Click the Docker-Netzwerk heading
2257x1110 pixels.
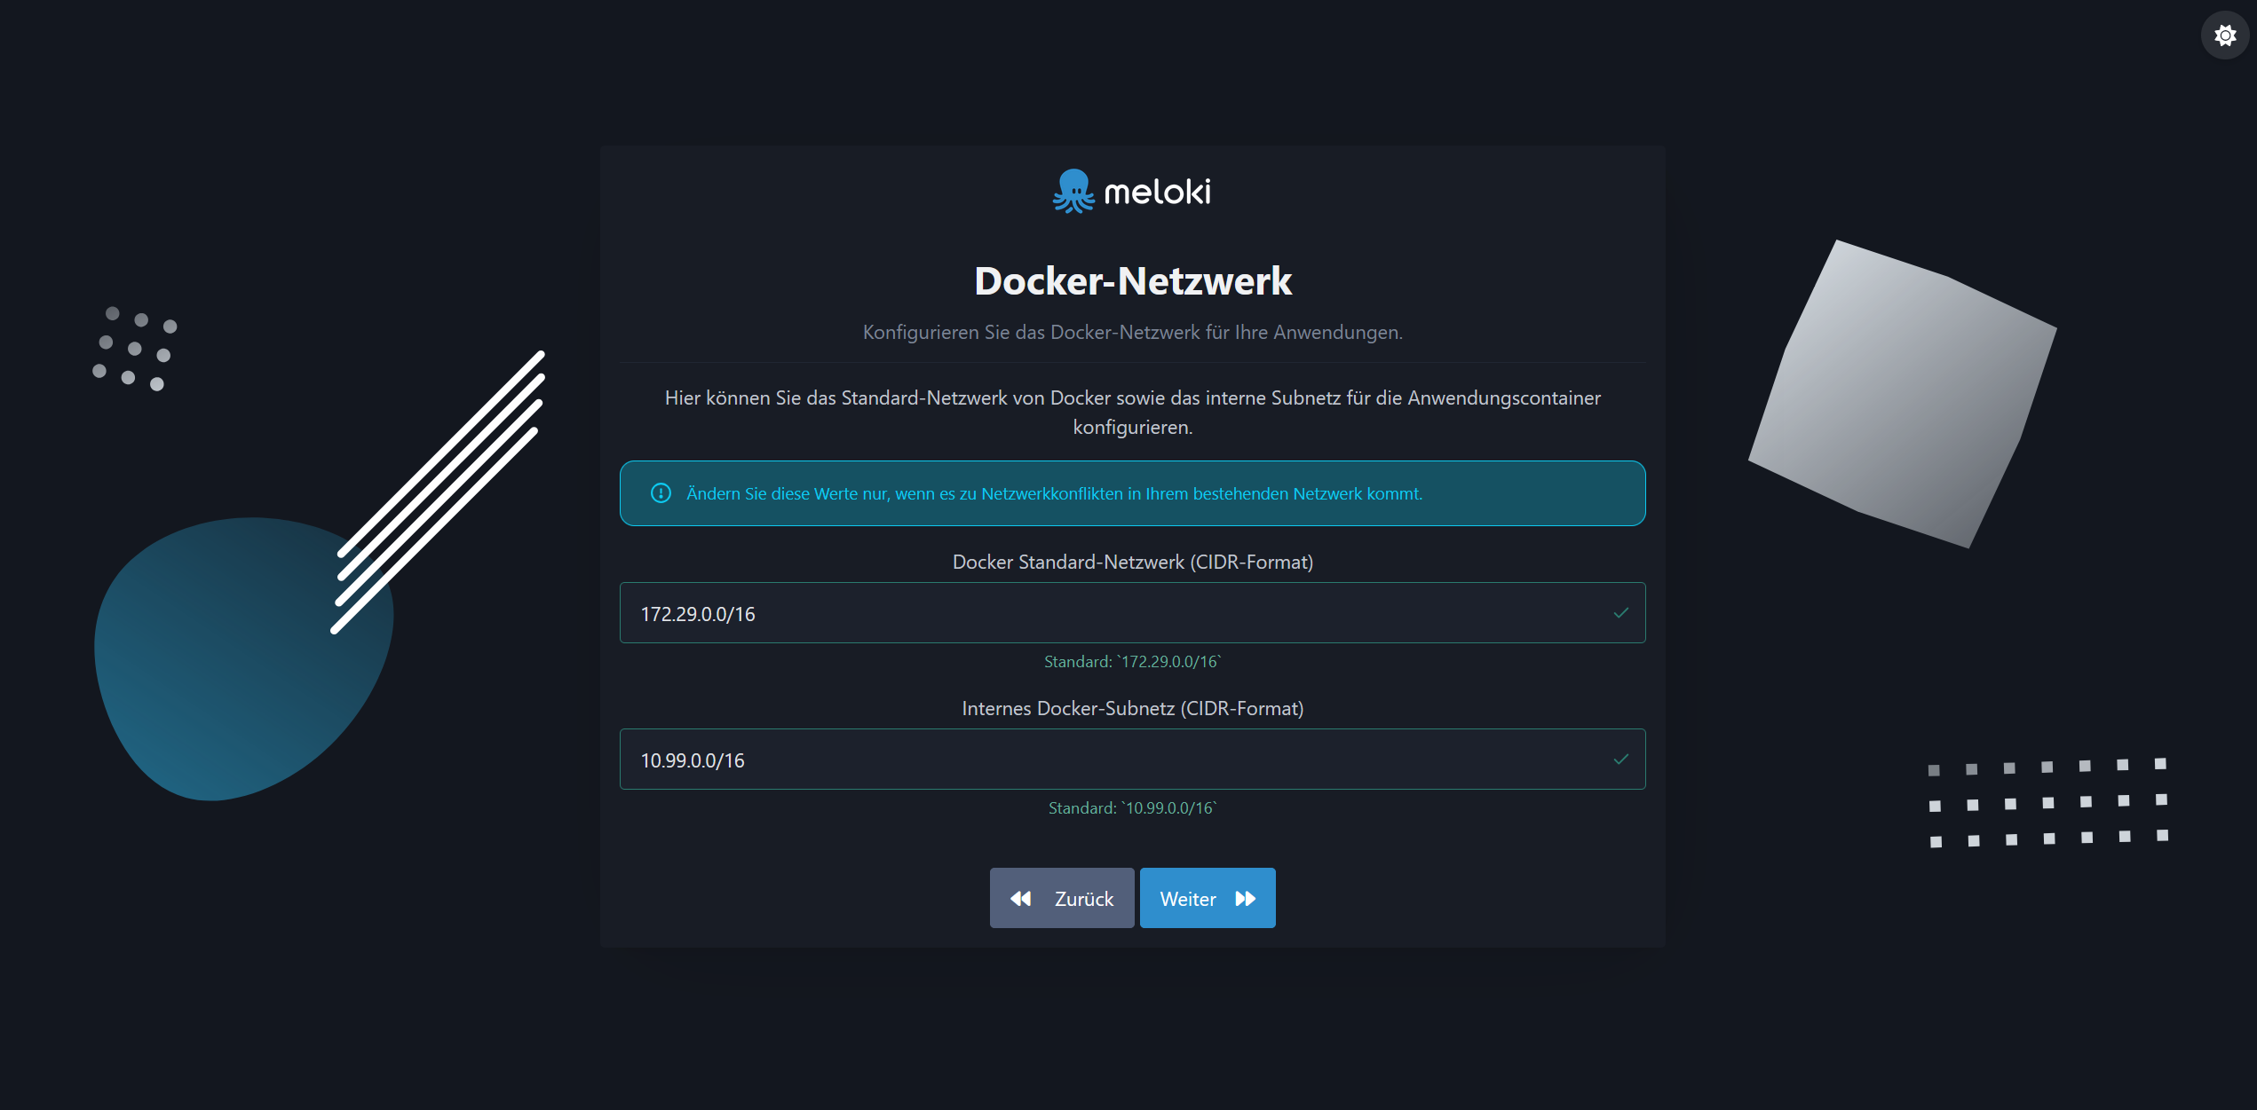tap(1133, 280)
